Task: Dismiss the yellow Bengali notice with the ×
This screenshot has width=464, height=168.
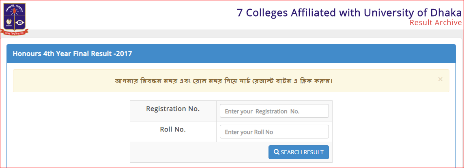Action: pos(440,79)
